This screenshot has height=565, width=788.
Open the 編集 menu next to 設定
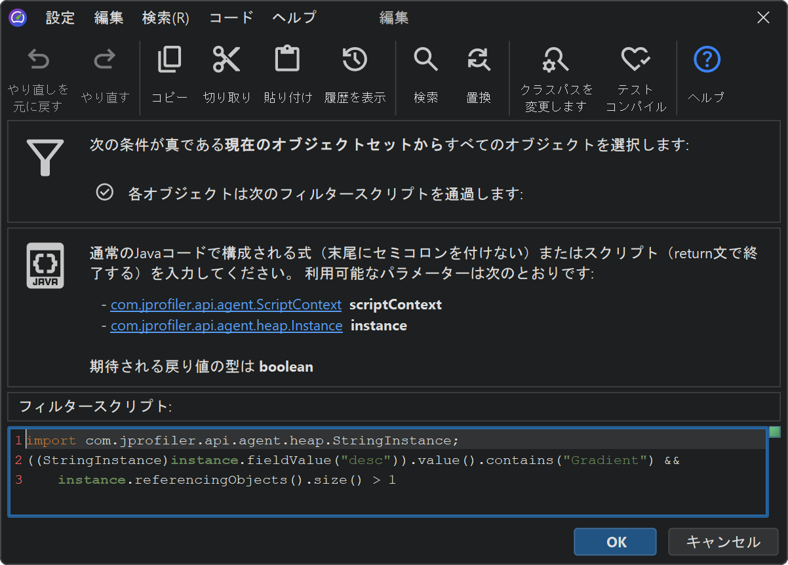point(109,18)
